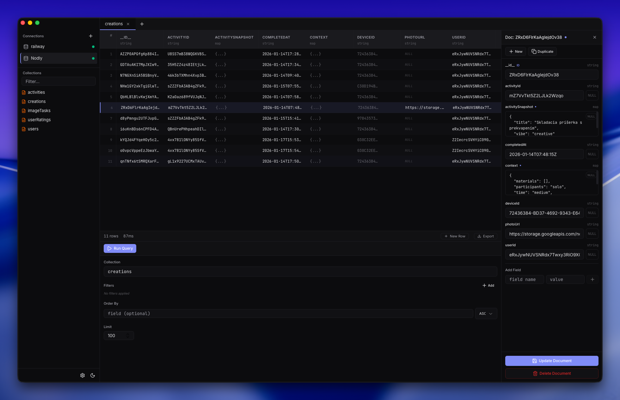Add a new filter
620x400 pixels.
[x=488, y=285]
